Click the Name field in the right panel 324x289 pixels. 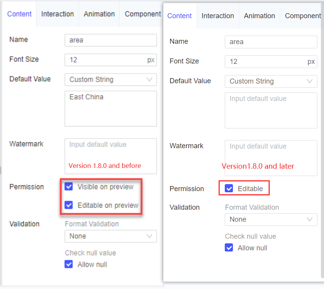(x=271, y=42)
